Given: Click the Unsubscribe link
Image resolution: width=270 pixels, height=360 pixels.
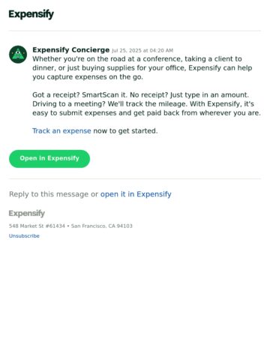Looking at the screenshot, I should click(x=24, y=235).
